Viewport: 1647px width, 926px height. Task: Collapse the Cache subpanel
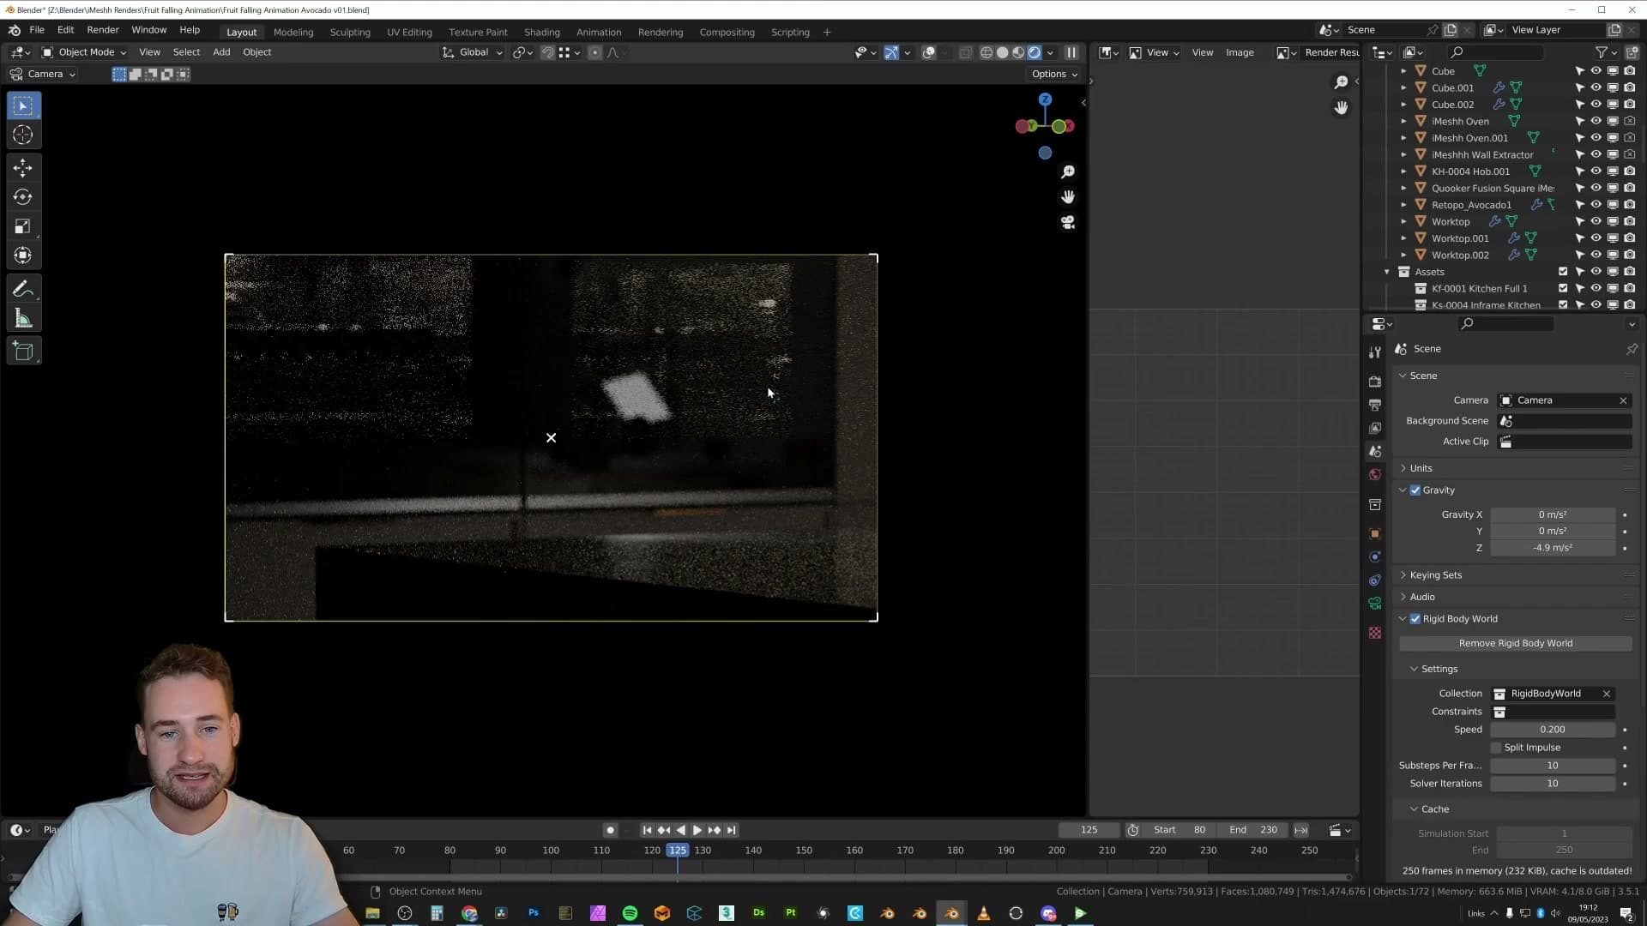click(x=1435, y=809)
